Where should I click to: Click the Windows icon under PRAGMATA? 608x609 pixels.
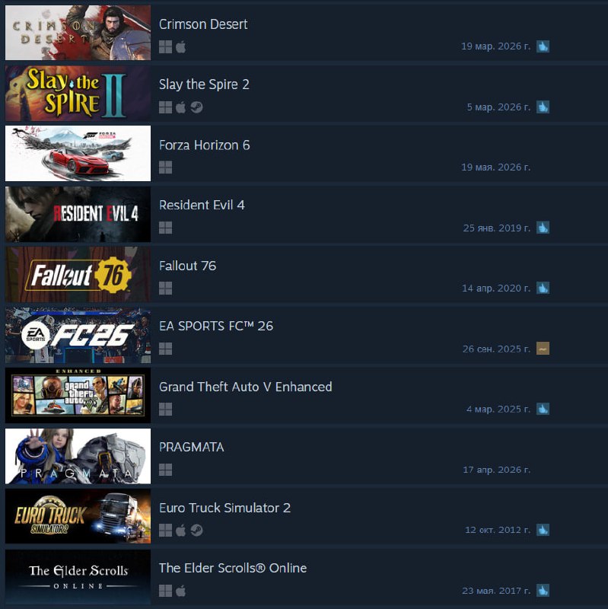(x=165, y=470)
